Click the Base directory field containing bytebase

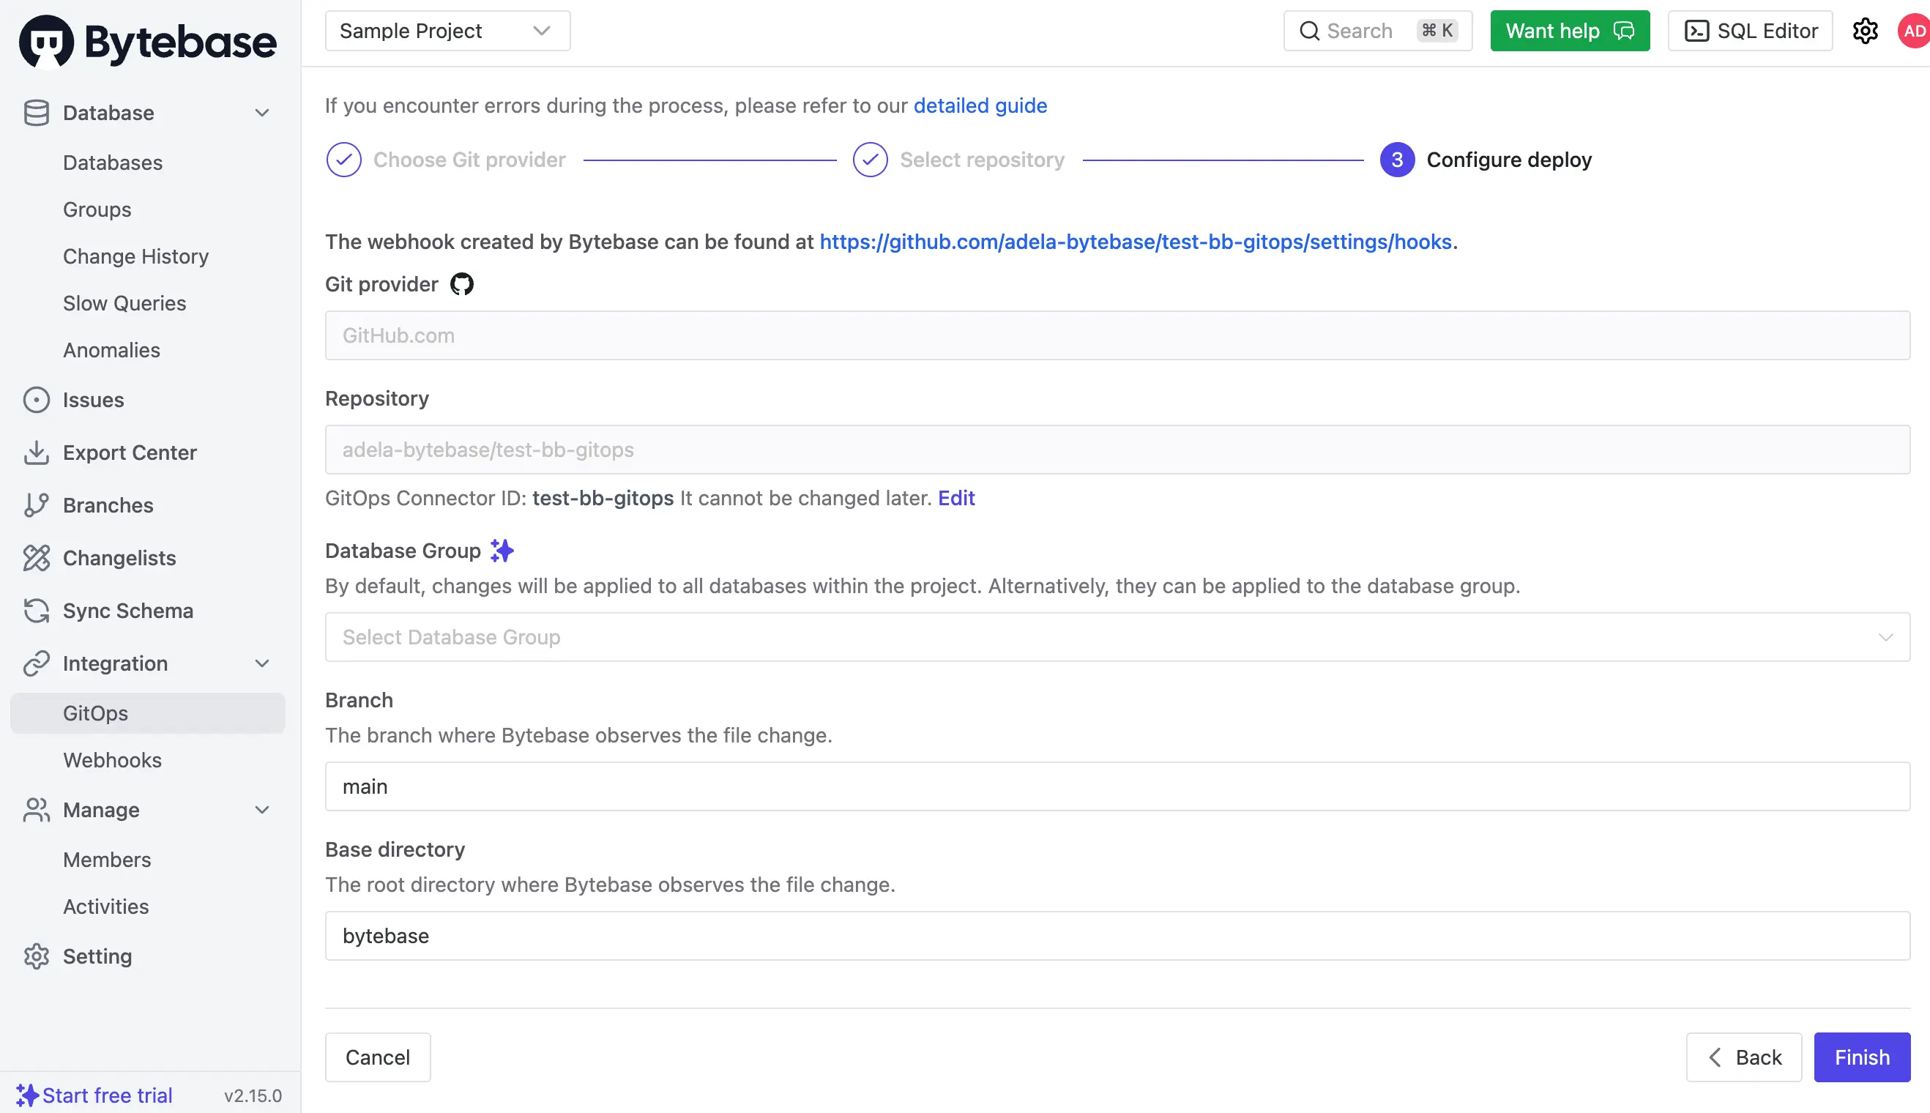tap(1117, 936)
